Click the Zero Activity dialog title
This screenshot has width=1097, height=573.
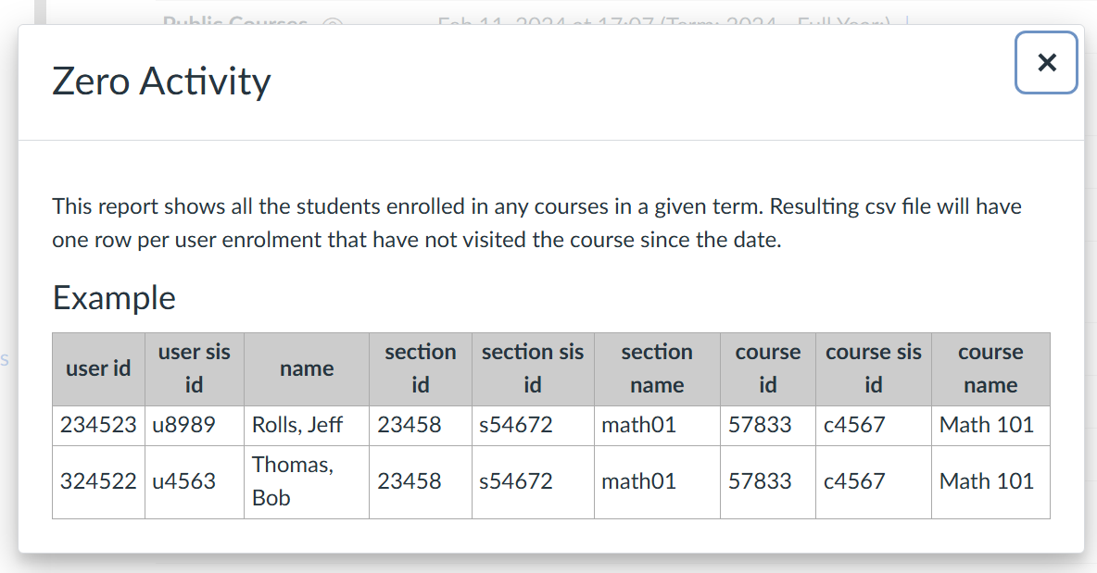click(161, 81)
